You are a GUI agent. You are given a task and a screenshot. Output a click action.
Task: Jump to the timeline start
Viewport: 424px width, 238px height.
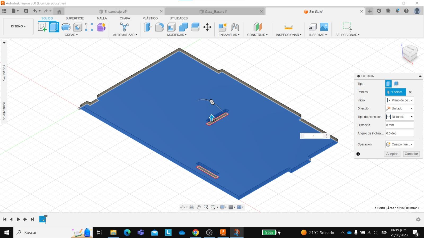[x=5, y=219]
